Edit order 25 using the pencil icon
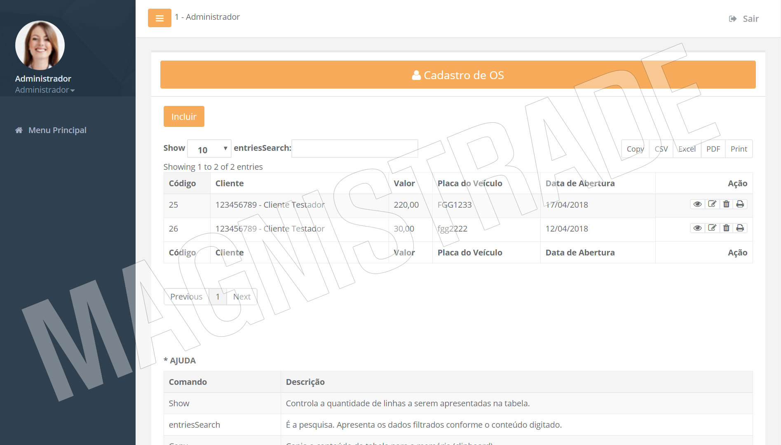 pyautogui.click(x=712, y=204)
